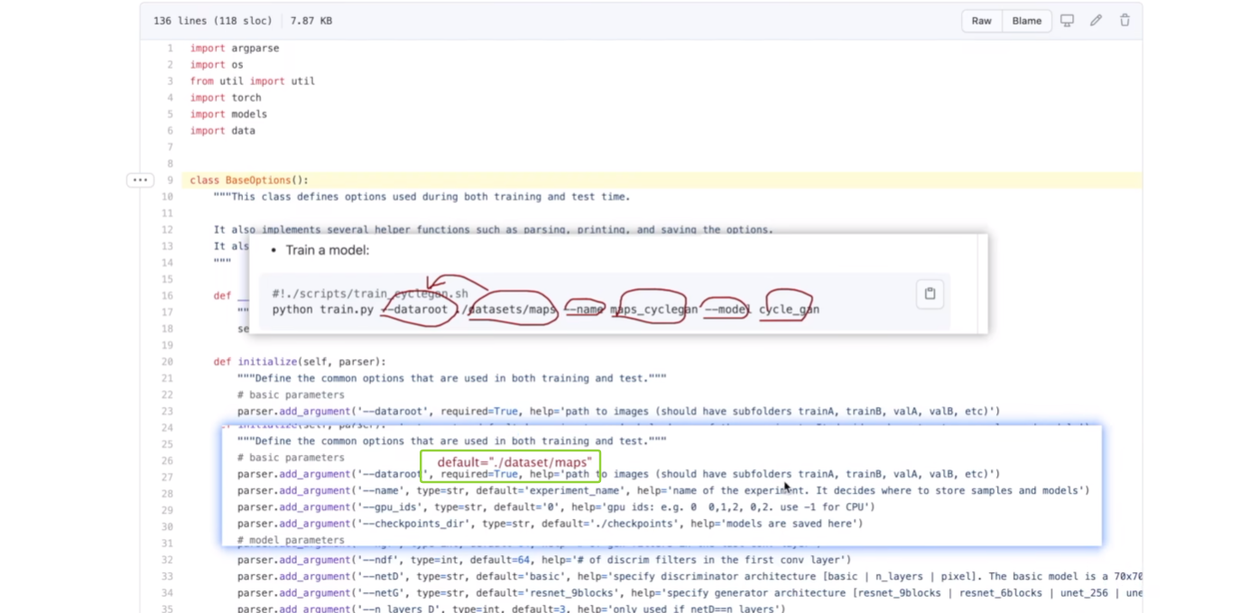Click the '--checkpoints_dir' add_argument line

click(x=550, y=524)
